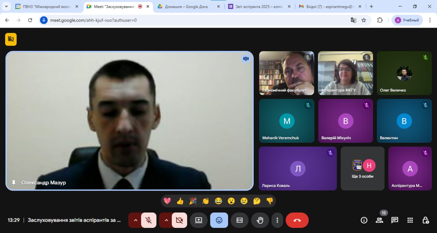Expand video settings arrow next to camera
437x233 pixels.
pos(166,220)
